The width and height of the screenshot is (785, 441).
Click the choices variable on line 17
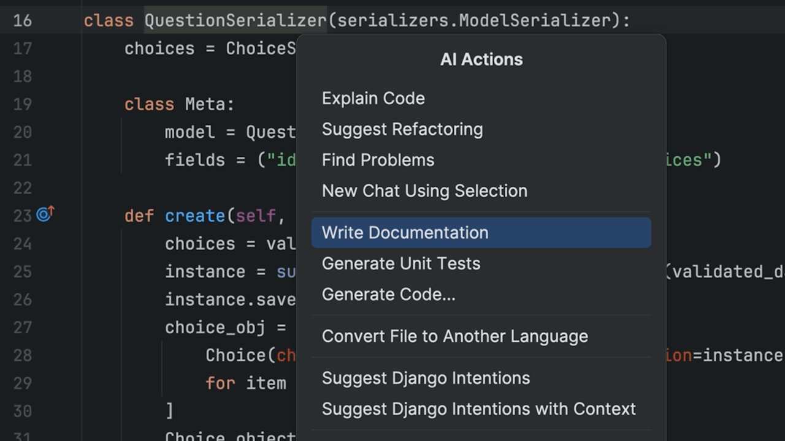pos(159,48)
